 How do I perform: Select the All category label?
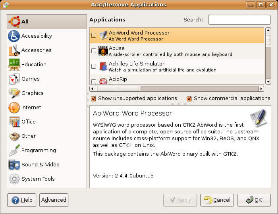25,21
